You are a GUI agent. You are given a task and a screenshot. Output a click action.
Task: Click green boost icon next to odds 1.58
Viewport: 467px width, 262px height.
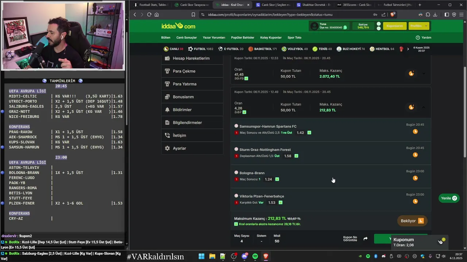[x=296, y=156]
